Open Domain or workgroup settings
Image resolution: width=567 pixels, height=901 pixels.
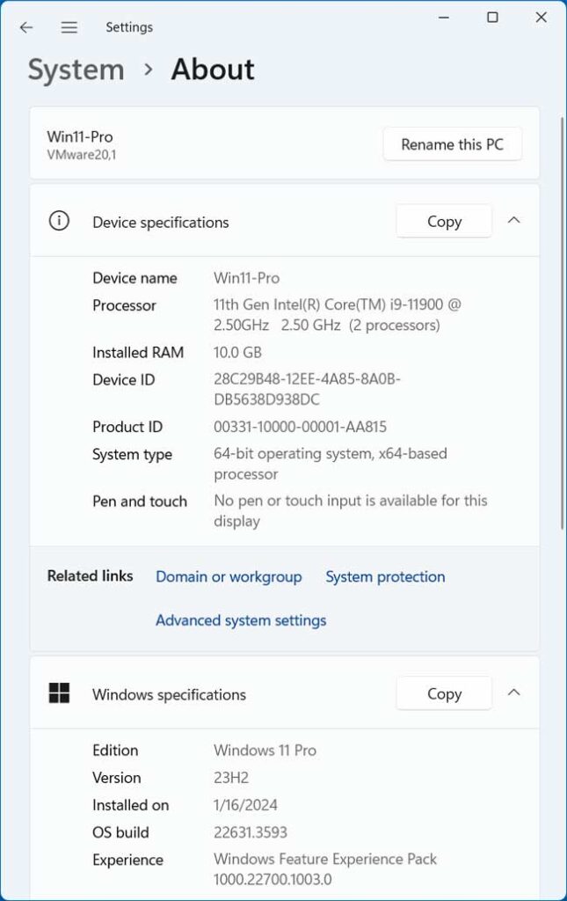tap(229, 576)
